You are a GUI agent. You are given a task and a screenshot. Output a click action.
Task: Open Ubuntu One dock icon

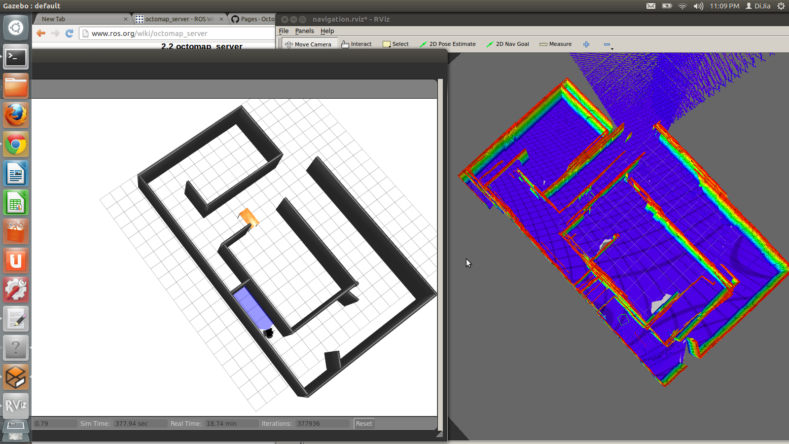(16, 261)
